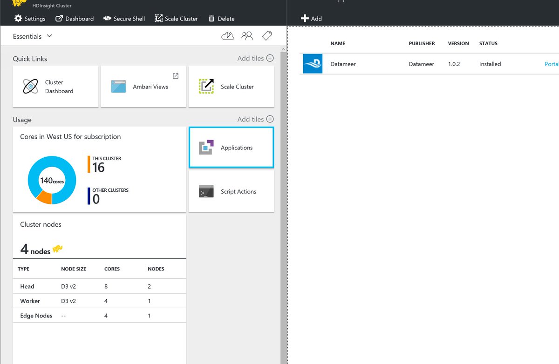The image size is (559, 364).
Task: Open the Scale Cluster tile
Action: [x=232, y=87]
